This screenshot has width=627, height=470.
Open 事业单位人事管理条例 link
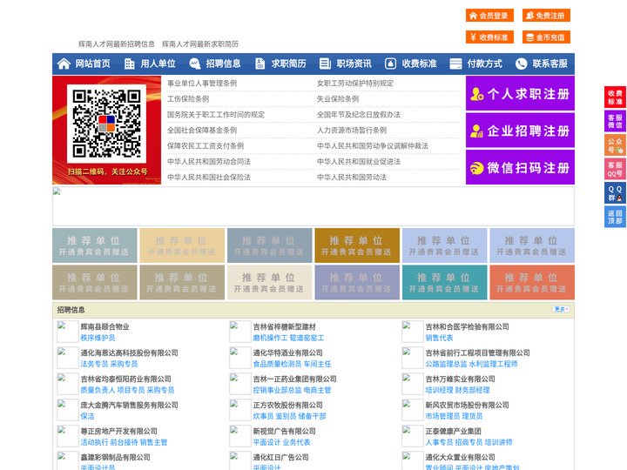click(202, 84)
